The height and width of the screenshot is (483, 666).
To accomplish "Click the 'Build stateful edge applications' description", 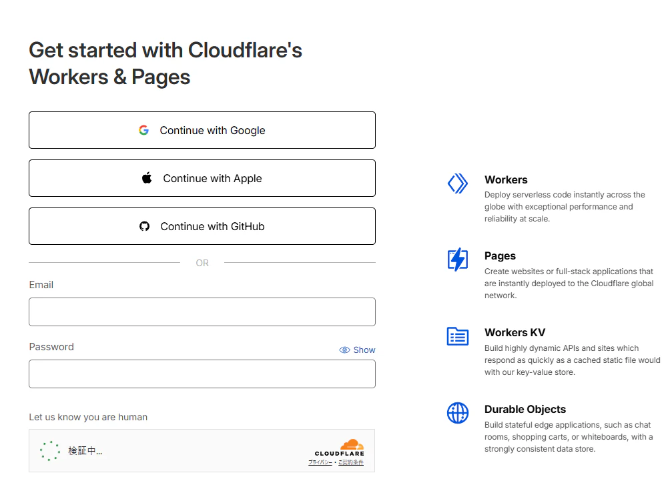I will [569, 437].
